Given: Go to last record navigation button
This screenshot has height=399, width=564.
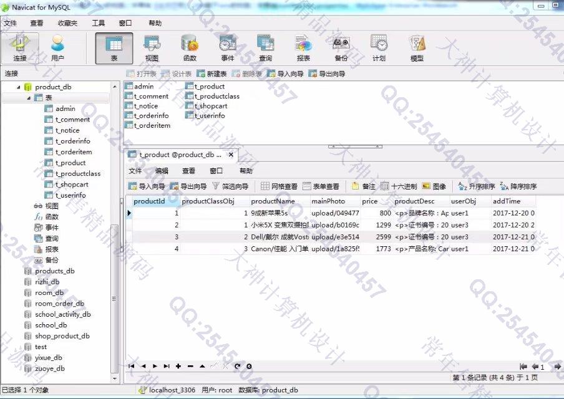Looking at the screenshot, I should pos(166,367).
